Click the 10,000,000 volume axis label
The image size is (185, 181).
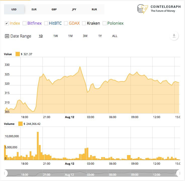[12, 136]
